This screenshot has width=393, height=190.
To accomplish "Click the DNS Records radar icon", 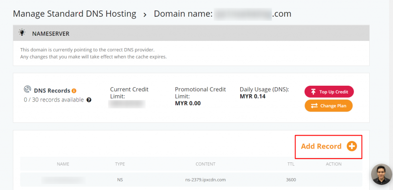I will click(27, 90).
